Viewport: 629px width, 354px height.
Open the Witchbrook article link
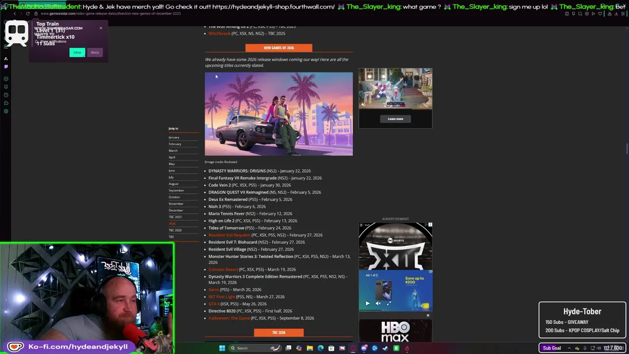(219, 33)
